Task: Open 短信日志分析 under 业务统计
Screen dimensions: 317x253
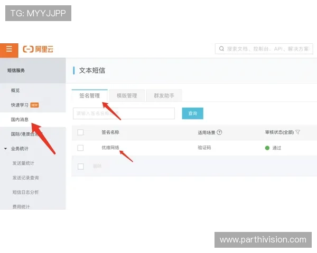Action: point(25,192)
